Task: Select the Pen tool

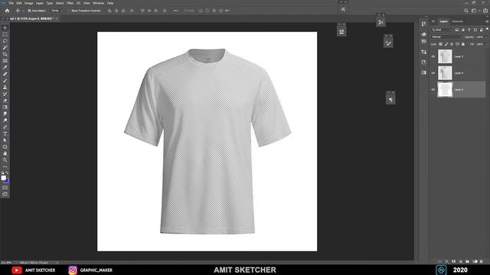Action: coord(5,127)
